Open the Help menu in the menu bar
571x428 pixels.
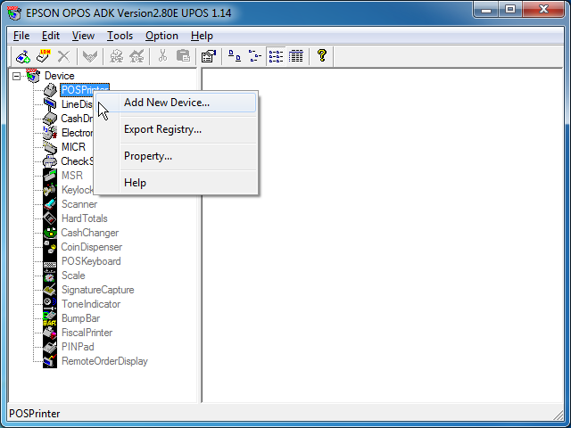coord(202,36)
